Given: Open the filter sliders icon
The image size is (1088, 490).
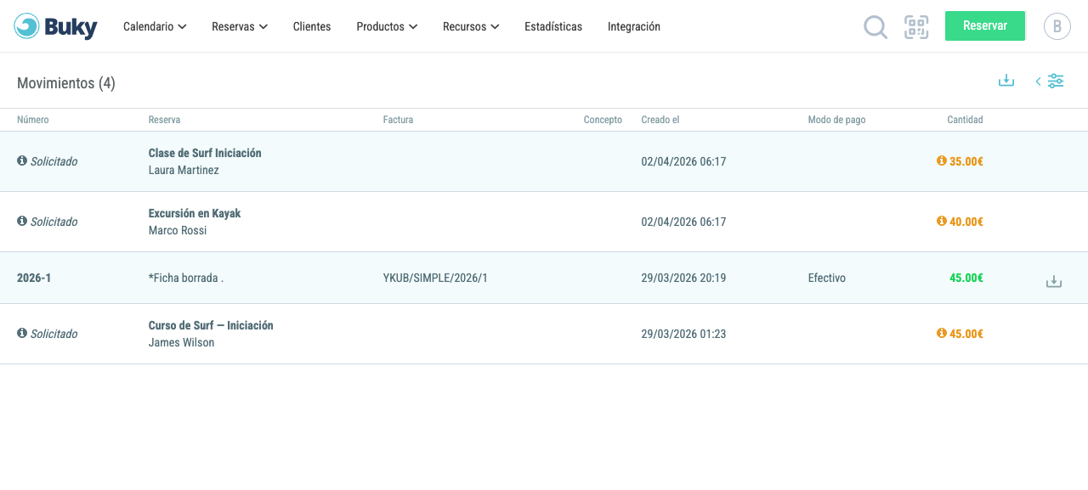Looking at the screenshot, I should coord(1056,81).
